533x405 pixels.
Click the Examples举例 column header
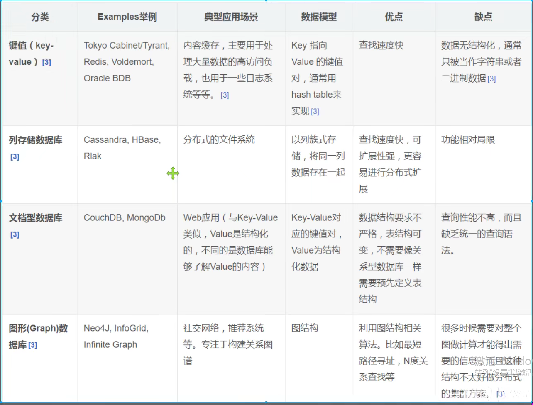127,17
